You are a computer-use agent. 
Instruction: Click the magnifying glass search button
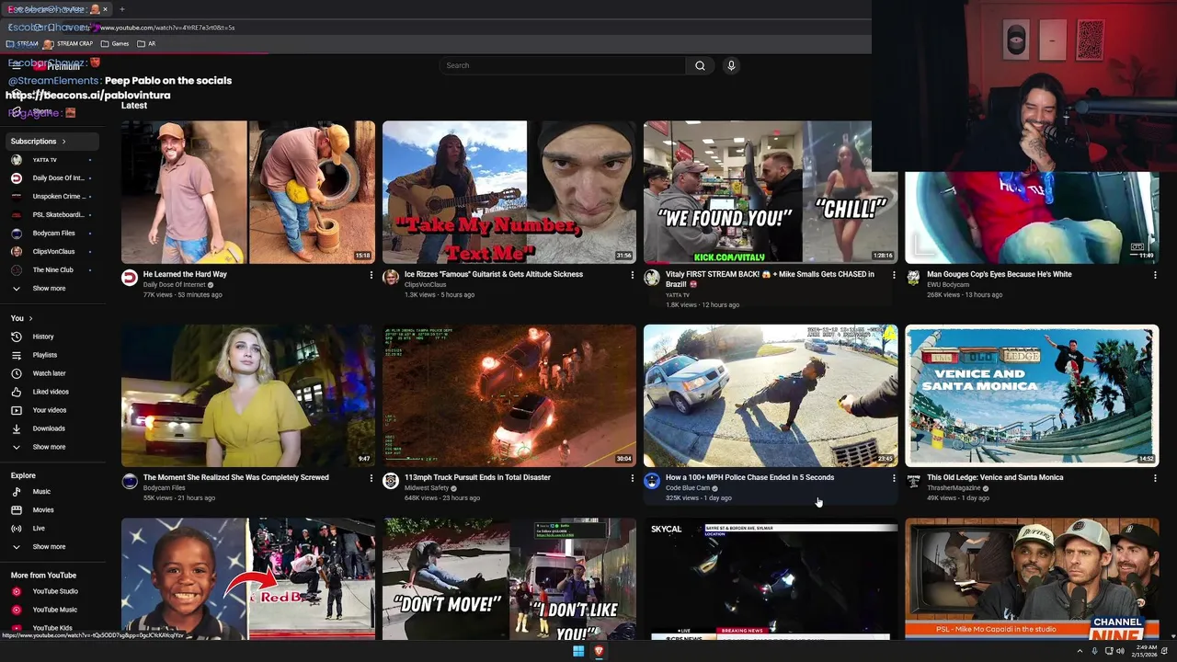[700, 65]
